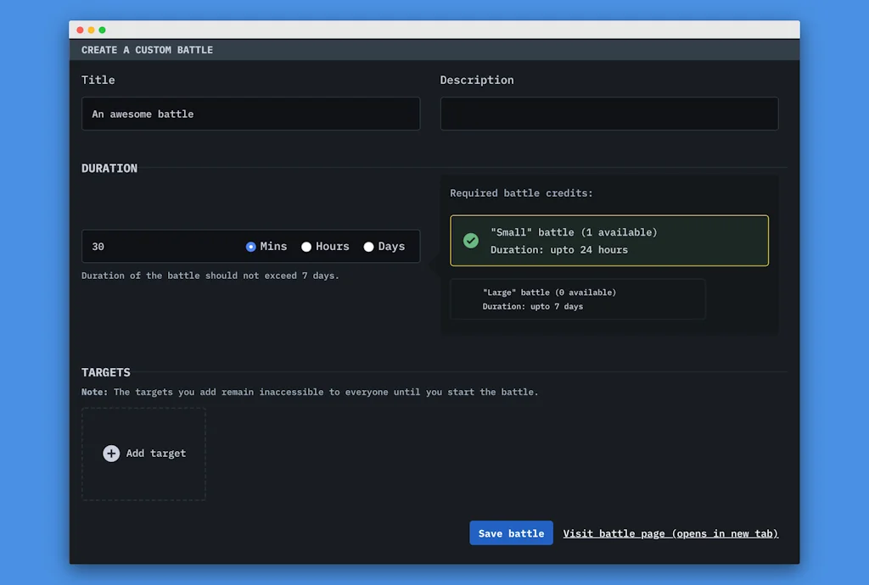The image size is (869, 585).
Task: Click the DURATION section heading
Action: [109, 168]
